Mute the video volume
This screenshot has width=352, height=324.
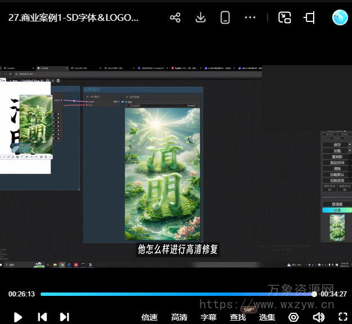(319, 317)
